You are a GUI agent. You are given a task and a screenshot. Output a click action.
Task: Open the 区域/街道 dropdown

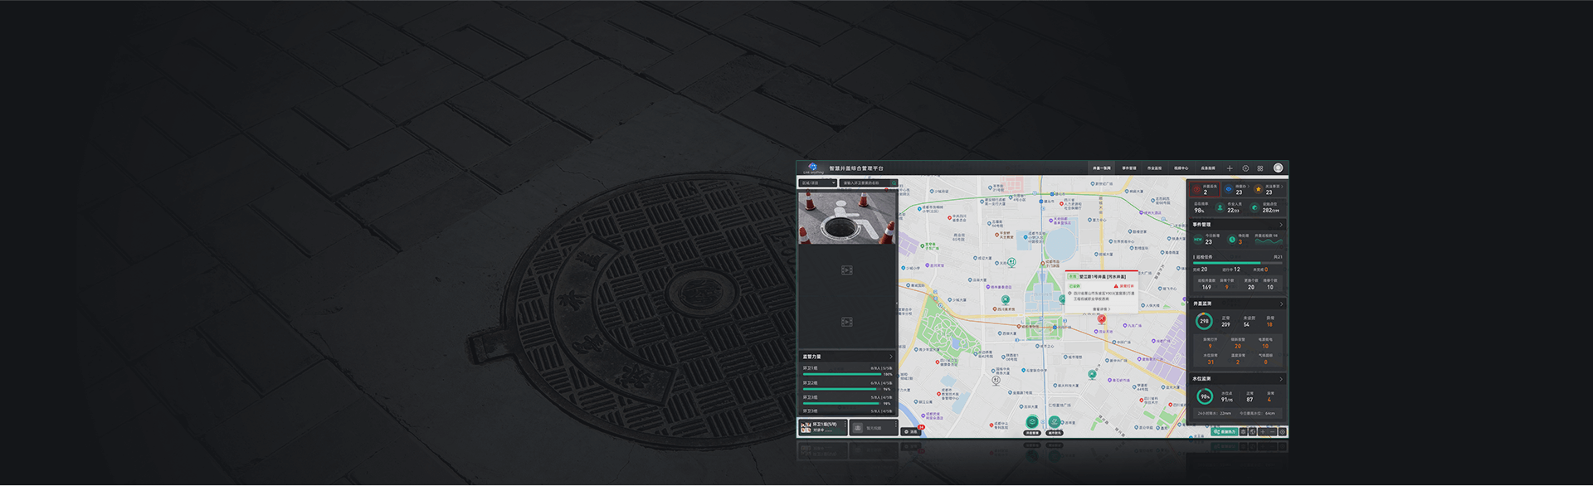click(x=818, y=183)
